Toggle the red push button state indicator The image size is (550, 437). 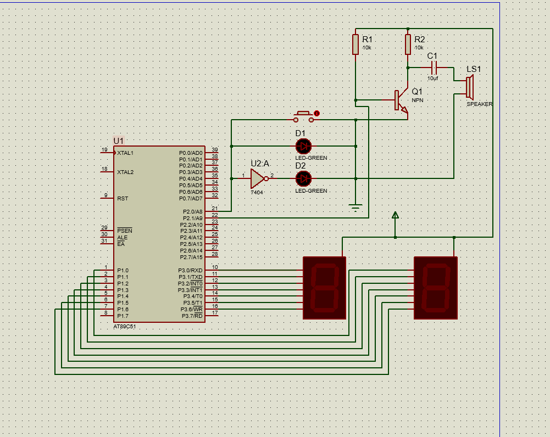316,113
